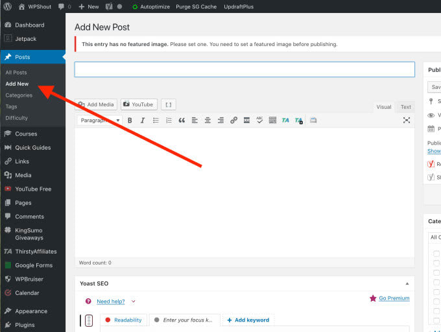Select Add New under Posts
This screenshot has height=332, width=441.
17,84
